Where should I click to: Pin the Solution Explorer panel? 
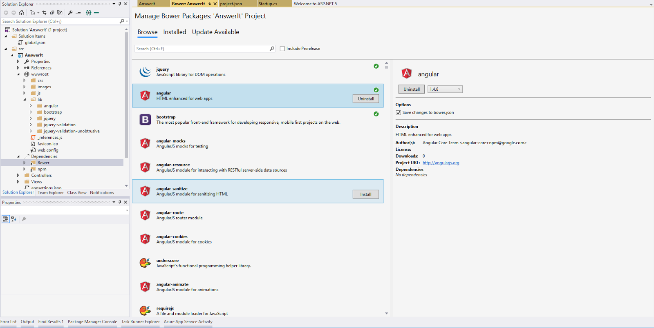pos(120,4)
